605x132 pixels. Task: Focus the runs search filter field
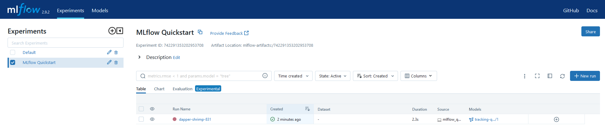point(204,76)
